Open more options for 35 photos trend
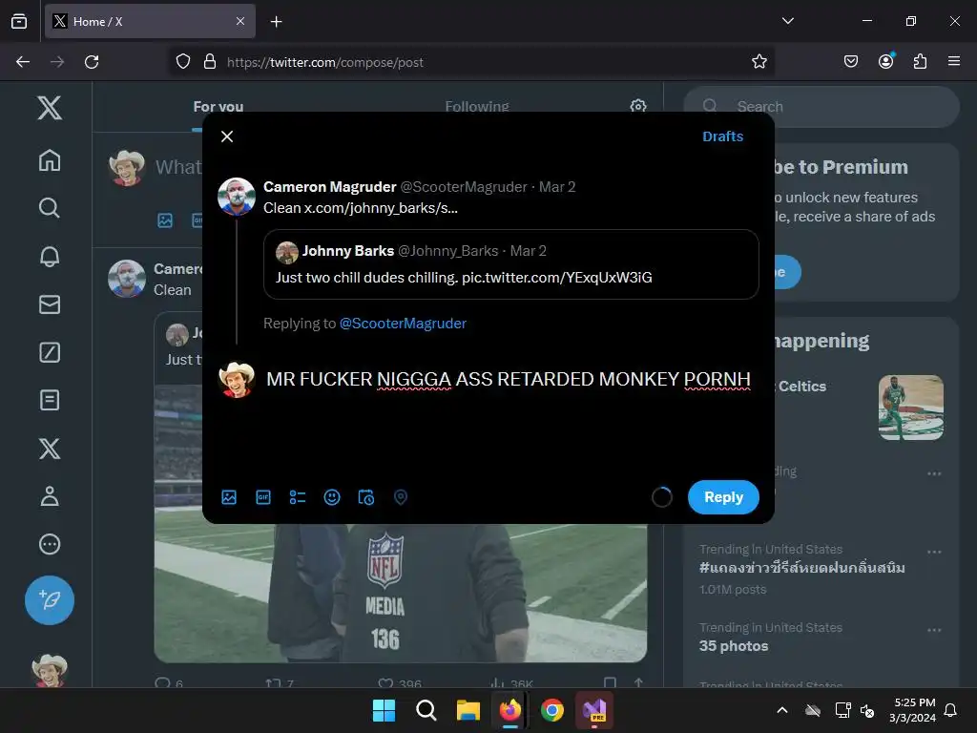Image resolution: width=977 pixels, height=733 pixels. tap(934, 630)
